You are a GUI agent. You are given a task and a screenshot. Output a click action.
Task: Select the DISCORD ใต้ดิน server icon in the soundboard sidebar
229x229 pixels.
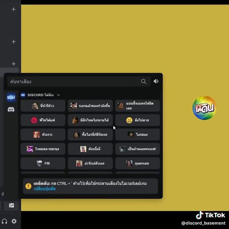point(11,97)
